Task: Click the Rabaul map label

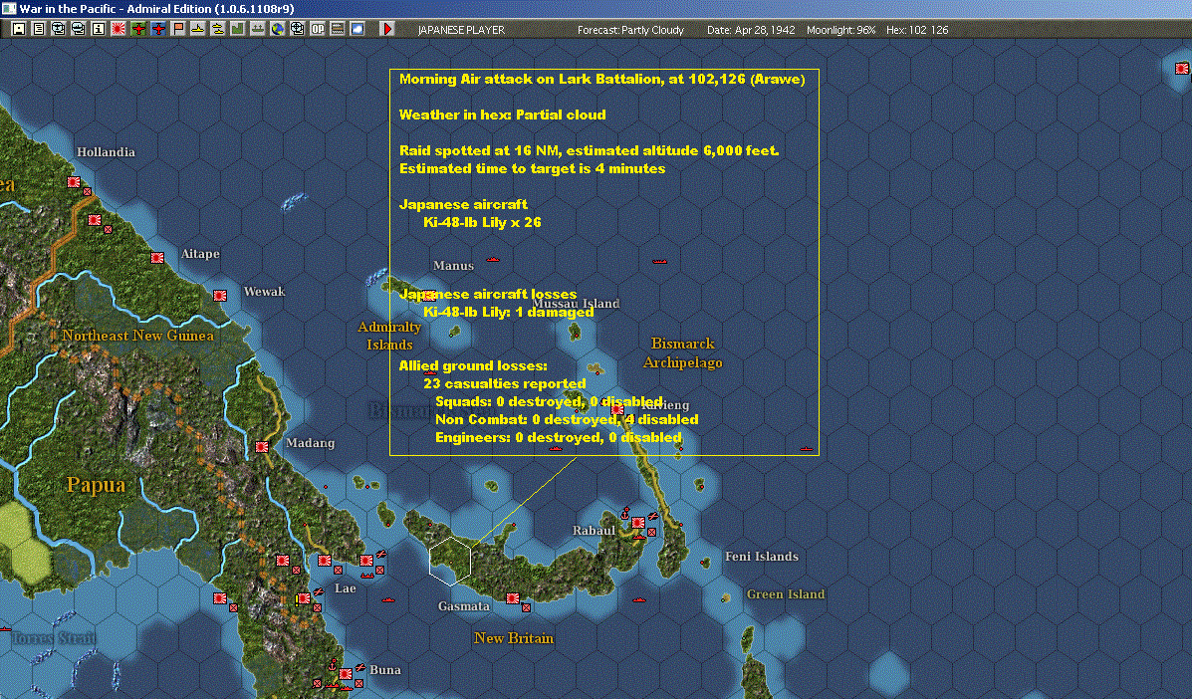Action: click(x=594, y=531)
